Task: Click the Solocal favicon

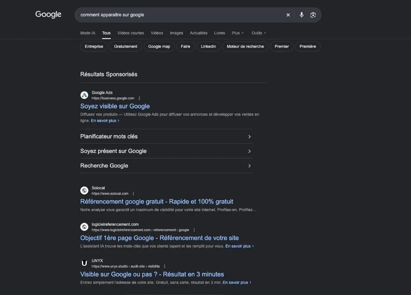Action: coord(84,190)
